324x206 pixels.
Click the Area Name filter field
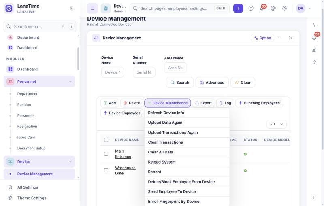175,68
